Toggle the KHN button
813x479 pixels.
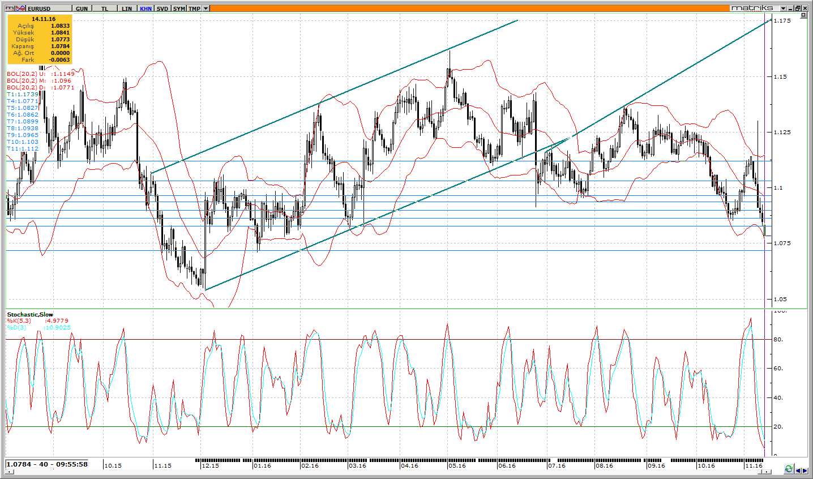click(146, 8)
